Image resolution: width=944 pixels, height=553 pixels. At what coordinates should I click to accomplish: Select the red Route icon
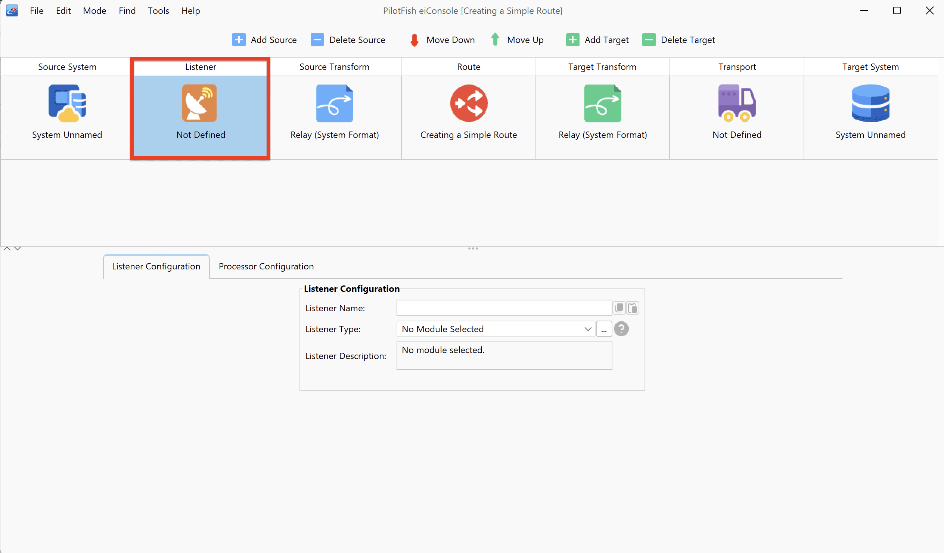pyautogui.click(x=469, y=103)
